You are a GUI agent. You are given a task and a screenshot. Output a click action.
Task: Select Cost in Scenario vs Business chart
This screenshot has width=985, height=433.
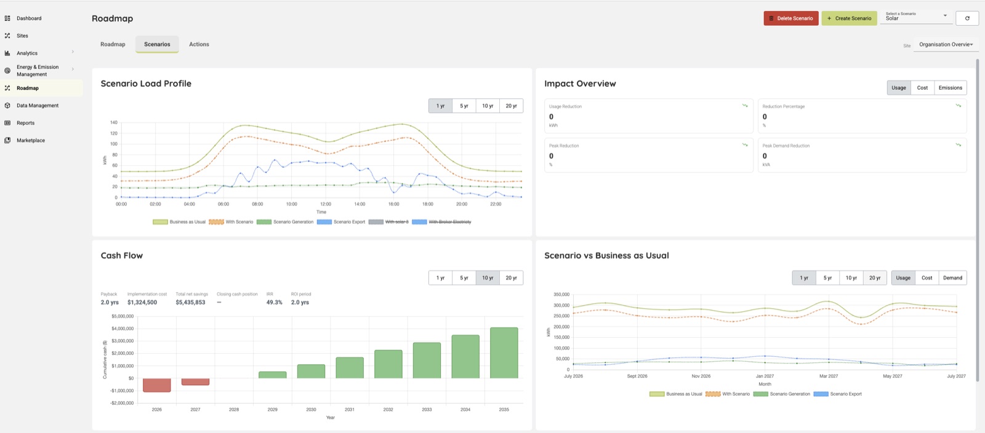tap(927, 278)
